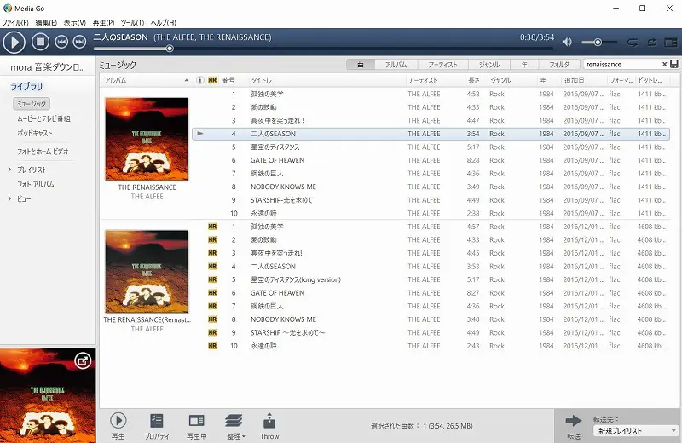This screenshot has height=443, width=682.
Task: Open the ツール(T) menu
Action: coord(132,22)
